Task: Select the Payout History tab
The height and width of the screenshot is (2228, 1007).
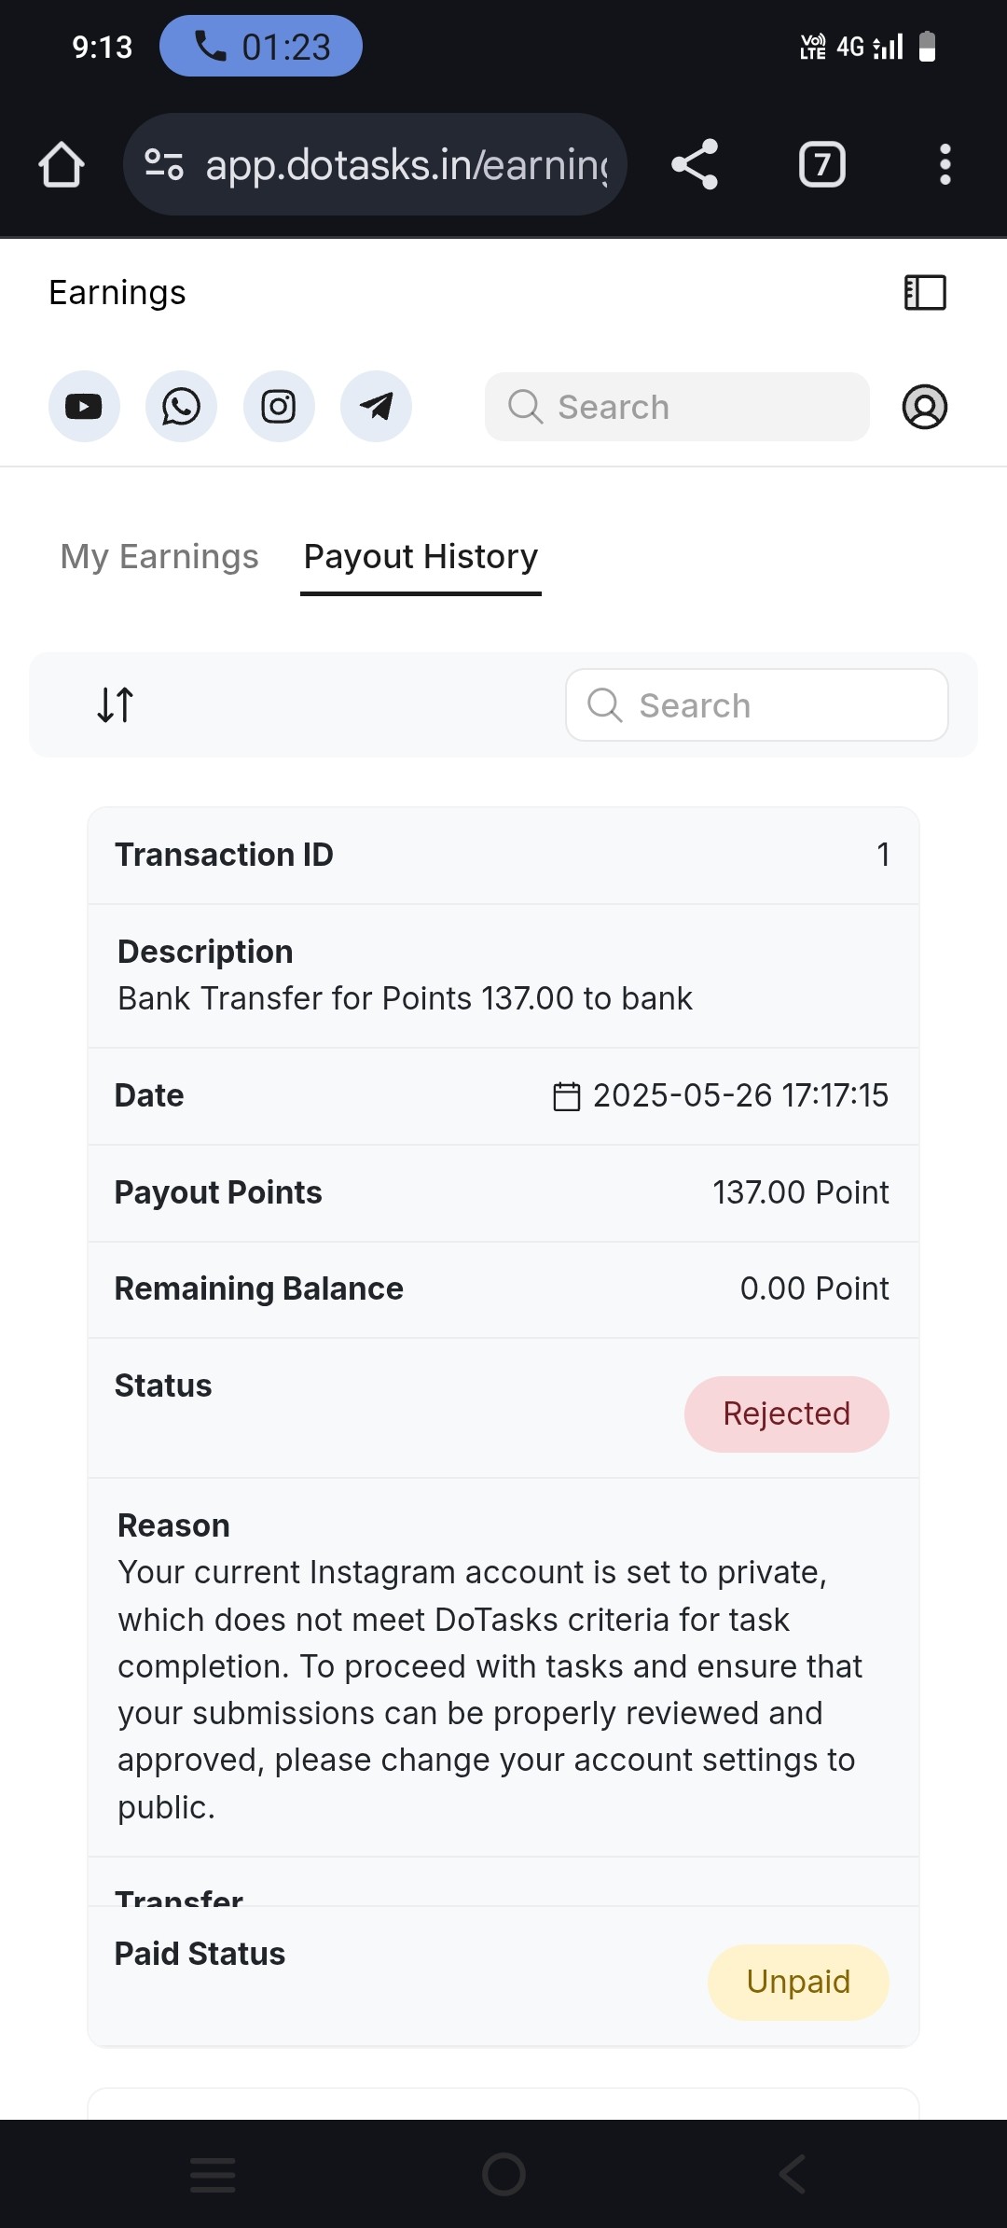Action: tap(421, 557)
